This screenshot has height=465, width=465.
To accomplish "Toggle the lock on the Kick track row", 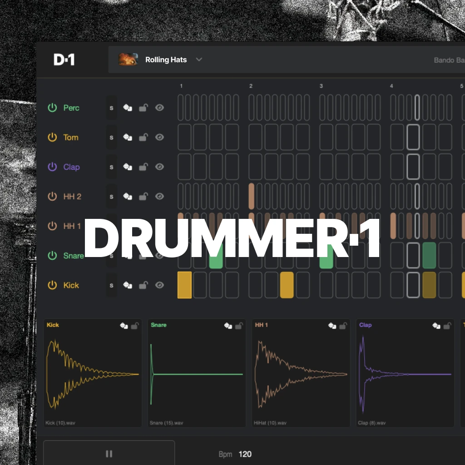I will coord(143,285).
